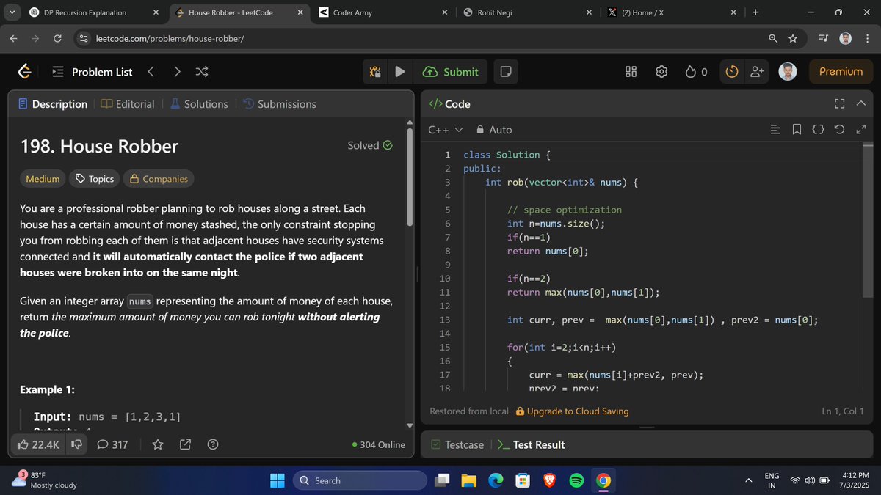Switch to the Solutions tab
Image resolution: width=881 pixels, height=495 pixels.
199,104
